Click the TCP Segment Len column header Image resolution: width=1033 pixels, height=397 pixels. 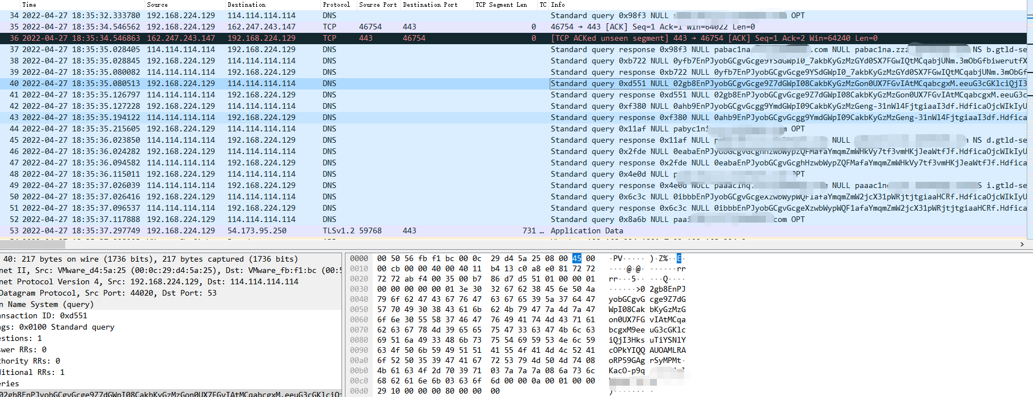pyautogui.click(x=501, y=5)
